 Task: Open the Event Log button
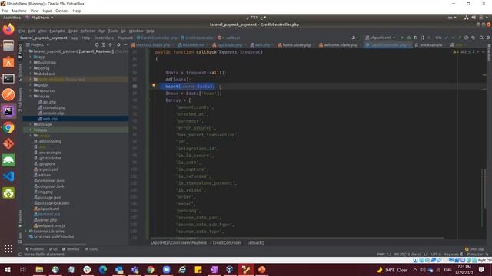pos(474,249)
